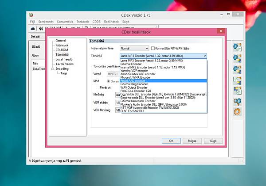266x186 pixels.
Task: Choose External Encoder from the list
Action: (163, 64)
